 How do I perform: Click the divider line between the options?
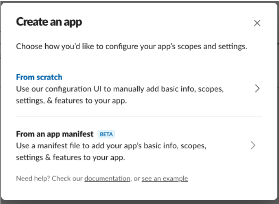coord(139,117)
